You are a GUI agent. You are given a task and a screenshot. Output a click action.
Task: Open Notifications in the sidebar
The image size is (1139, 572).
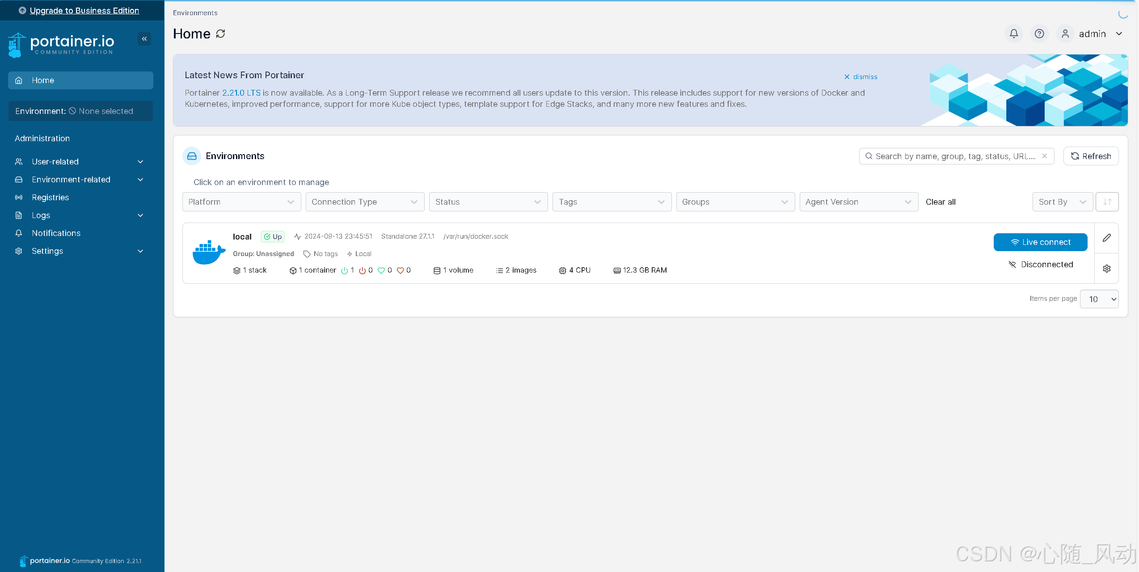point(56,233)
